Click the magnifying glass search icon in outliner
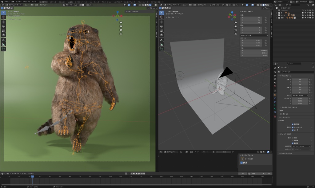The width and height of the screenshot is (315, 188). point(287,5)
